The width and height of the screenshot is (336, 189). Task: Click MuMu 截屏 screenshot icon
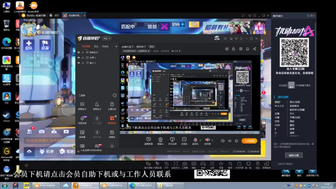pos(230,165)
